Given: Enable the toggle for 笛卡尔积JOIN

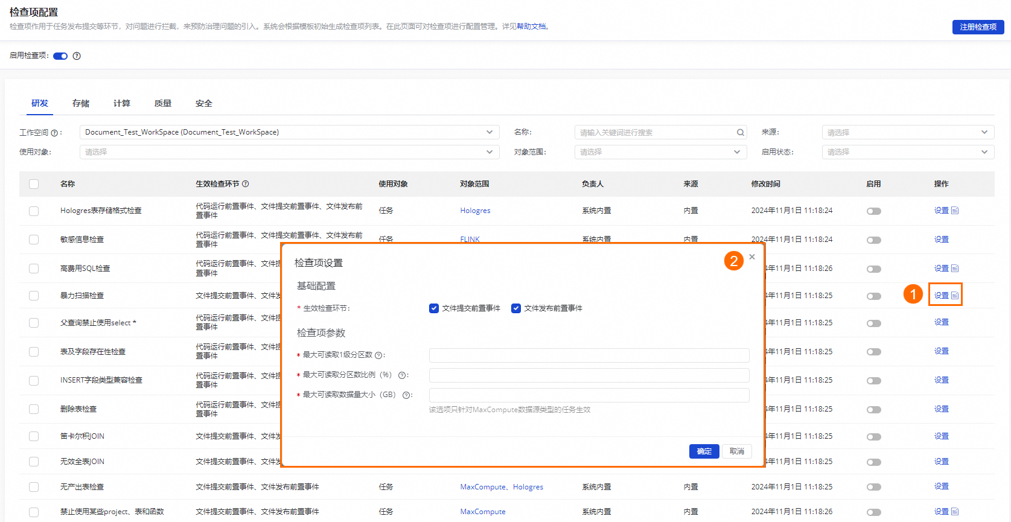Looking at the screenshot, I should (874, 437).
